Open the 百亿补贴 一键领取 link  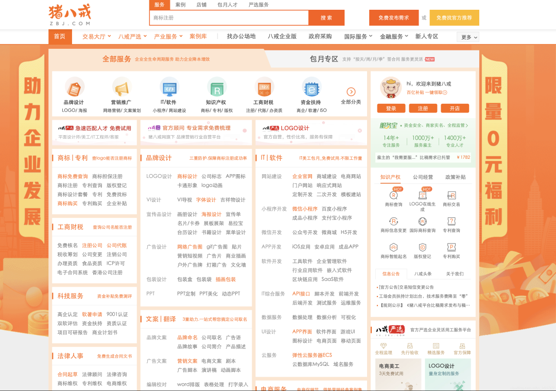click(x=427, y=92)
